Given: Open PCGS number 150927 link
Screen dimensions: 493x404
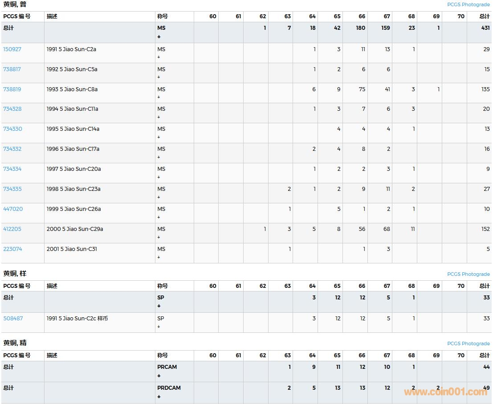Looking at the screenshot, I should [12, 49].
